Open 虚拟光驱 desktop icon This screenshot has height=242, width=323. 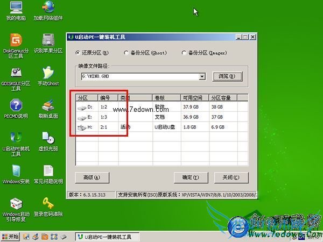coord(48,141)
